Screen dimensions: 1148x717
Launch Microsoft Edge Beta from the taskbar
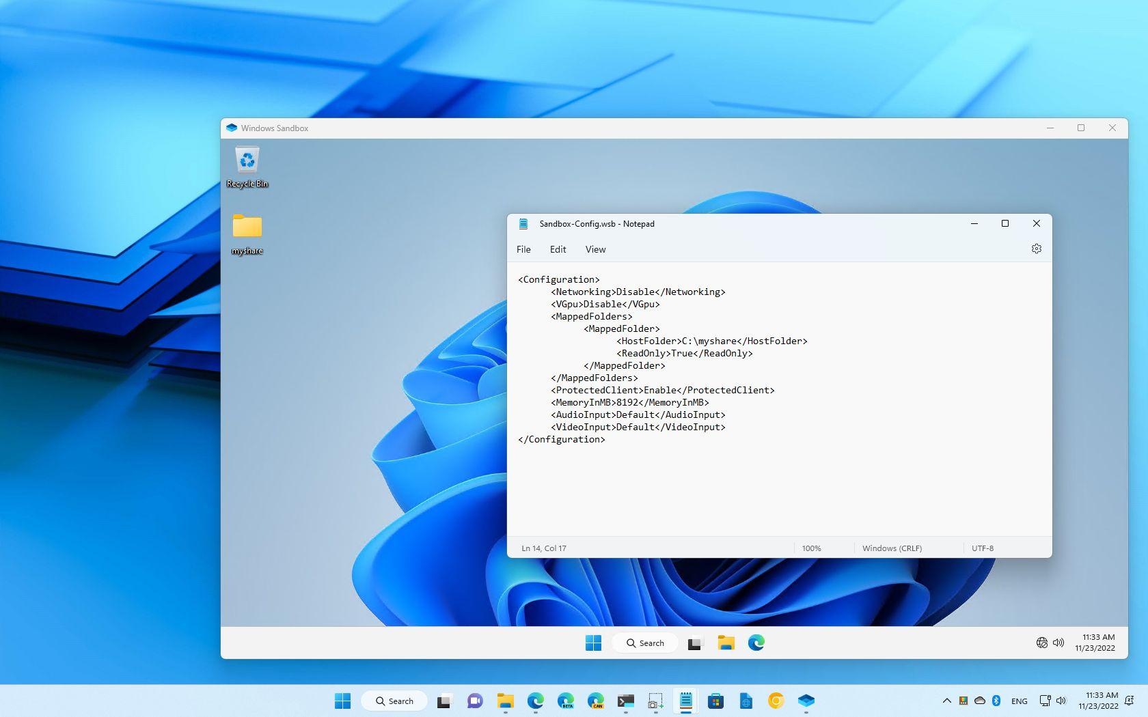[566, 701]
